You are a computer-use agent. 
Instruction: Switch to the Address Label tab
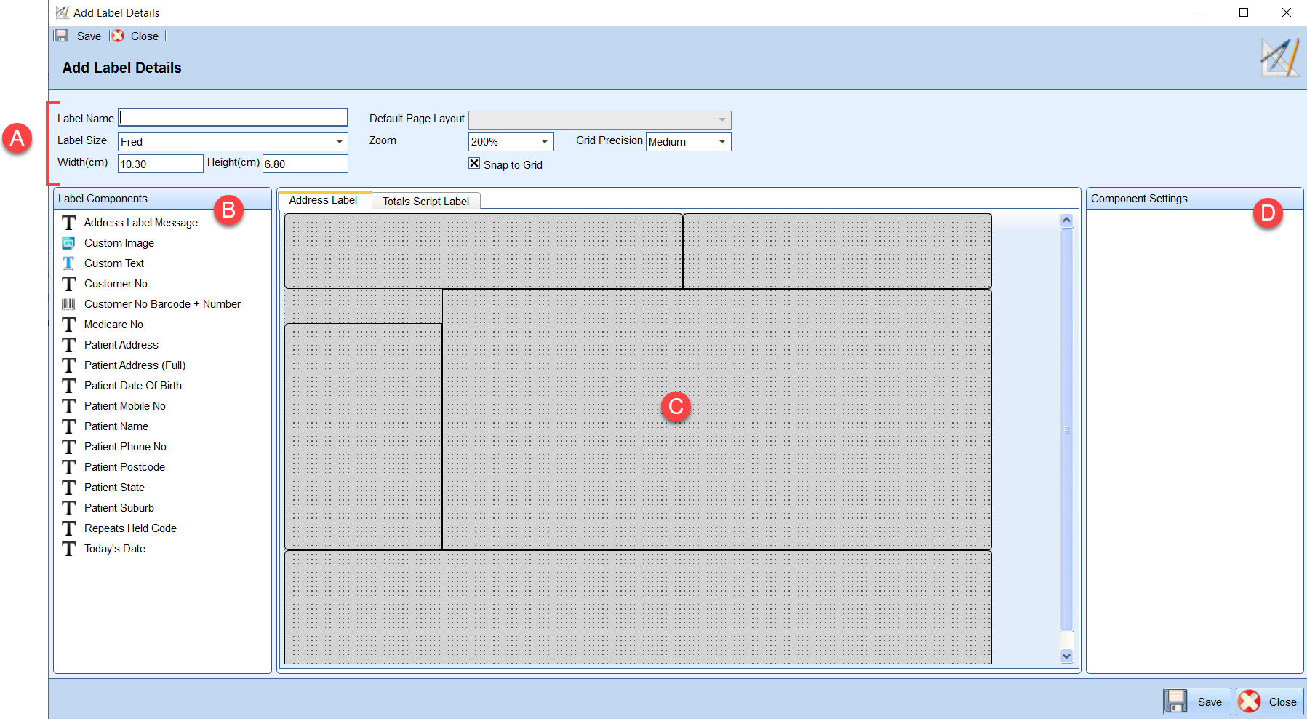click(324, 200)
